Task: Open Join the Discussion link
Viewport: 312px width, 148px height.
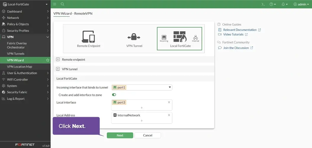Action: [x=235, y=48]
